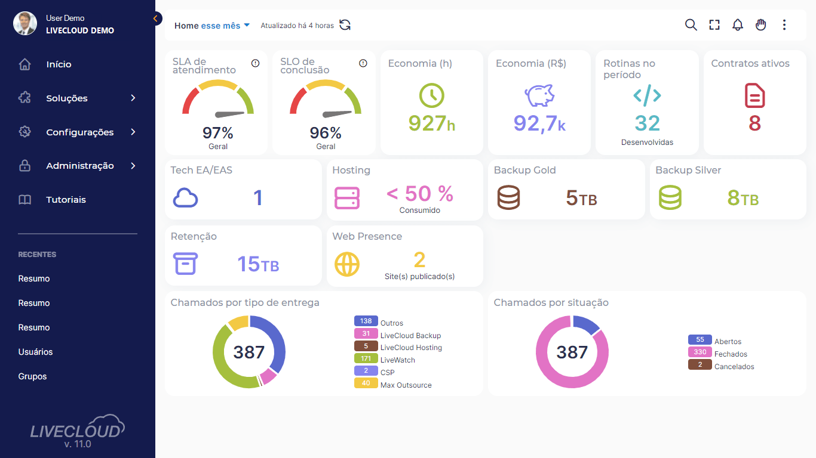Viewport: 816px width, 458px height.
Task: Click the cloud icon in Tech EA/EAS
Action: tap(186, 197)
